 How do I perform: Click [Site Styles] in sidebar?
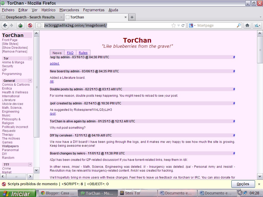pos(10,44)
